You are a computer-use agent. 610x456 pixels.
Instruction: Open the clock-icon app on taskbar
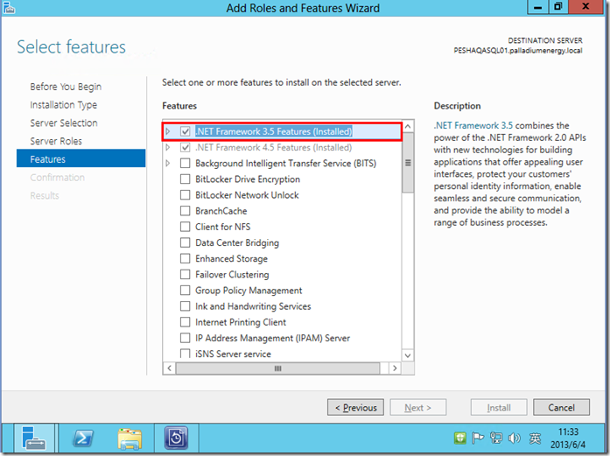coord(176,438)
